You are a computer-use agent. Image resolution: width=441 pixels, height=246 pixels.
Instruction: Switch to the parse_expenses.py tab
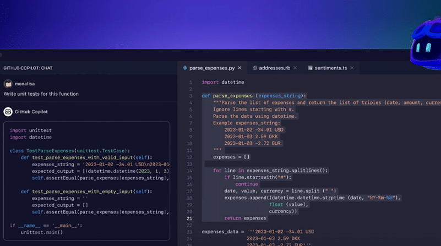(212, 68)
